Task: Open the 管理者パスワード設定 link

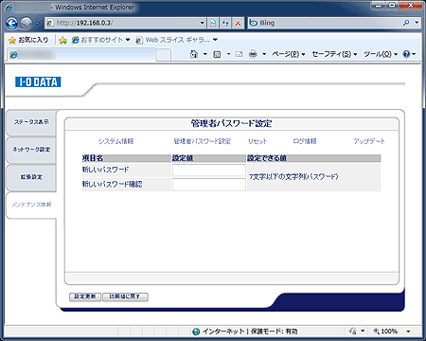Action: click(x=203, y=141)
